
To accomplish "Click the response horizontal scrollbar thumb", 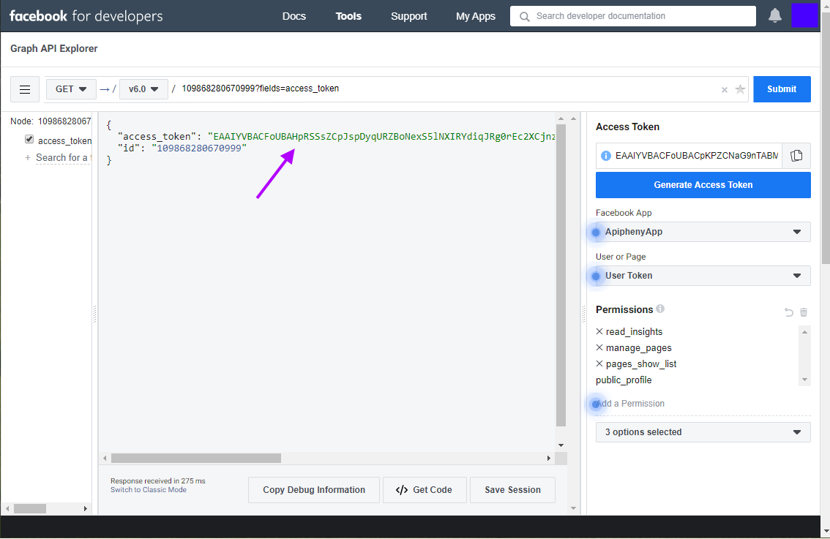I will tap(196, 458).
